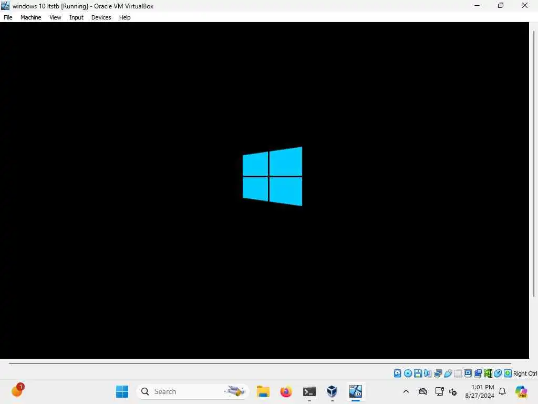Click the shared folders indicator icon
538x404 pixels.
(458, 373)
